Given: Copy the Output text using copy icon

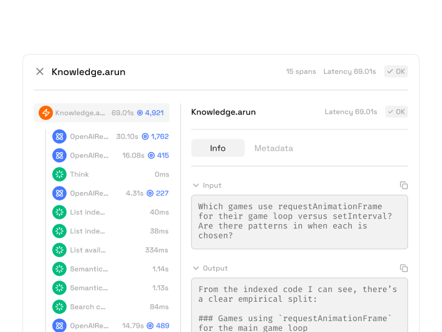Looking at the screenshot, I should click(404, 268).
